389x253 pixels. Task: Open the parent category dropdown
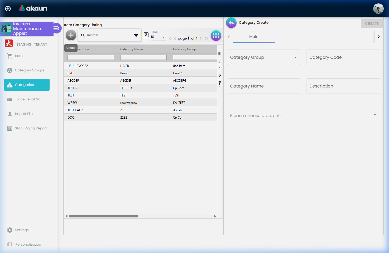(303, 114)
